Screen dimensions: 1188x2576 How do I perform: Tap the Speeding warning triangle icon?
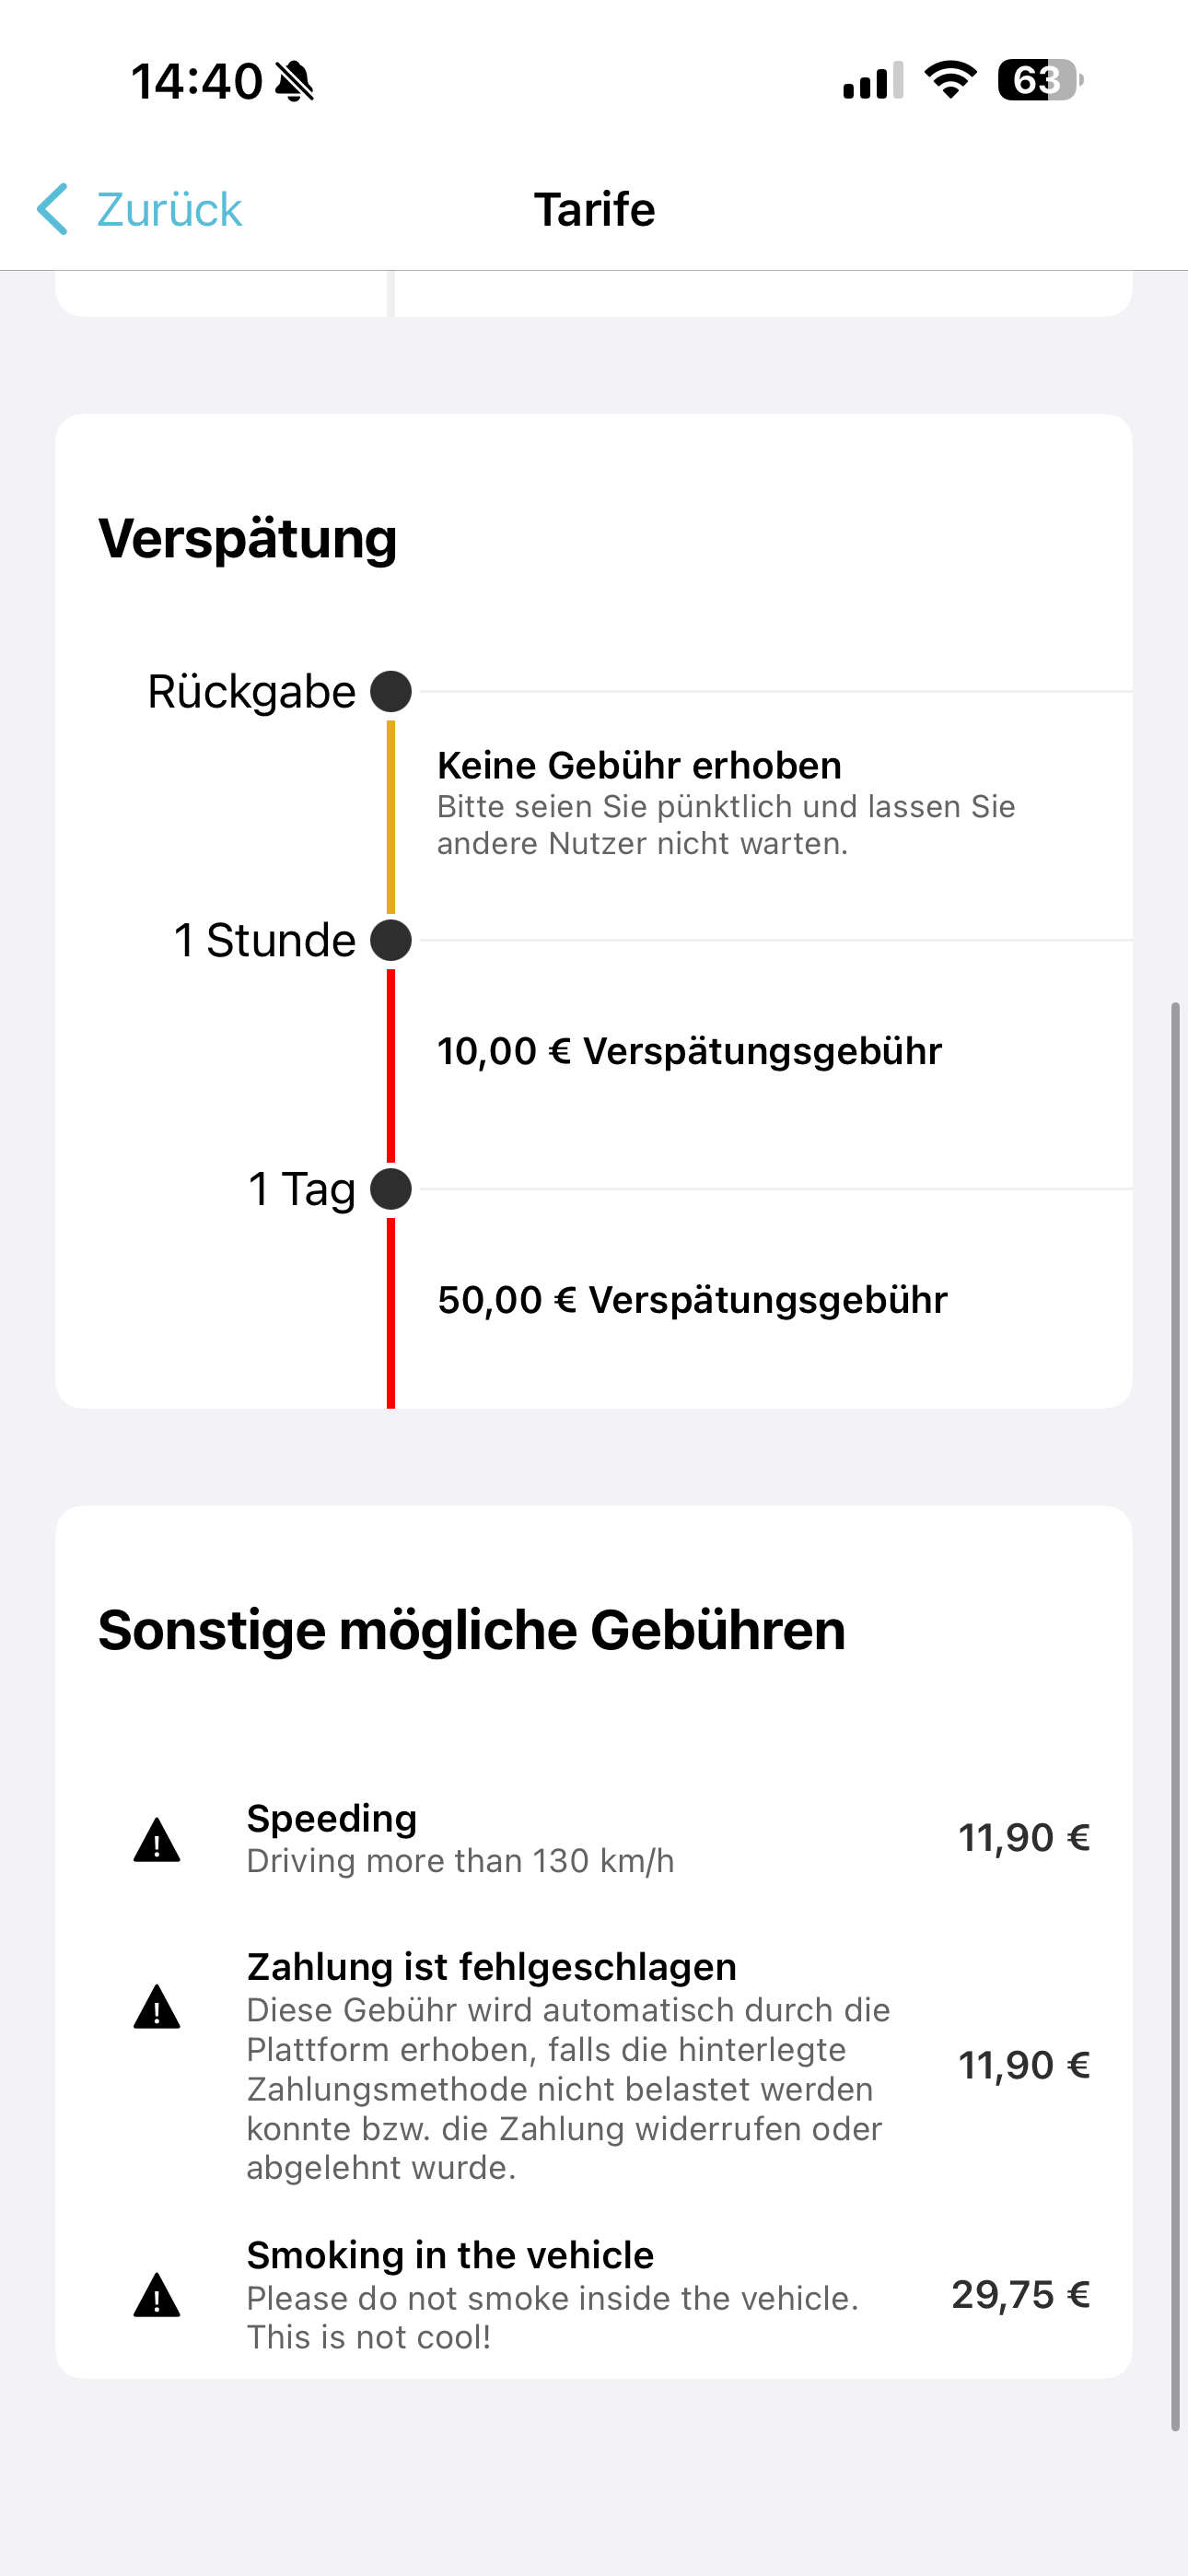tap(157, 1841)
